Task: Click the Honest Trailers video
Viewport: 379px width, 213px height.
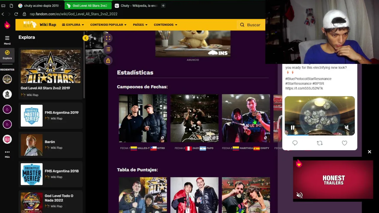Action: (x=333, y=180)
